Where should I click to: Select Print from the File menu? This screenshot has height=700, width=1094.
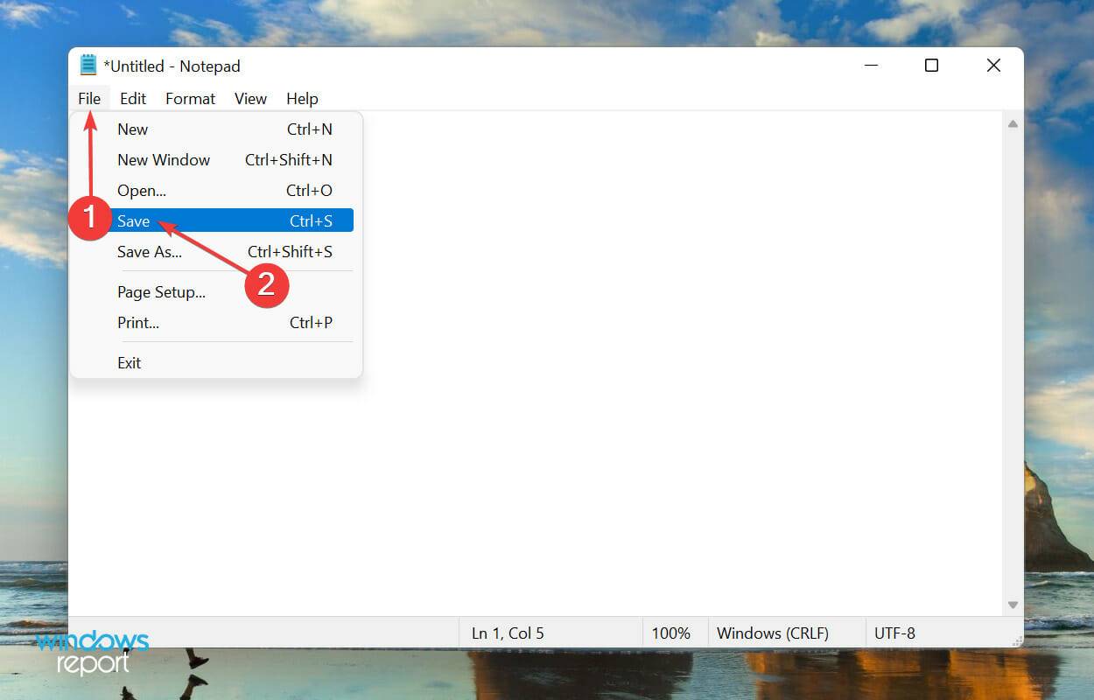pyautogui.click(x=137, y=322)
